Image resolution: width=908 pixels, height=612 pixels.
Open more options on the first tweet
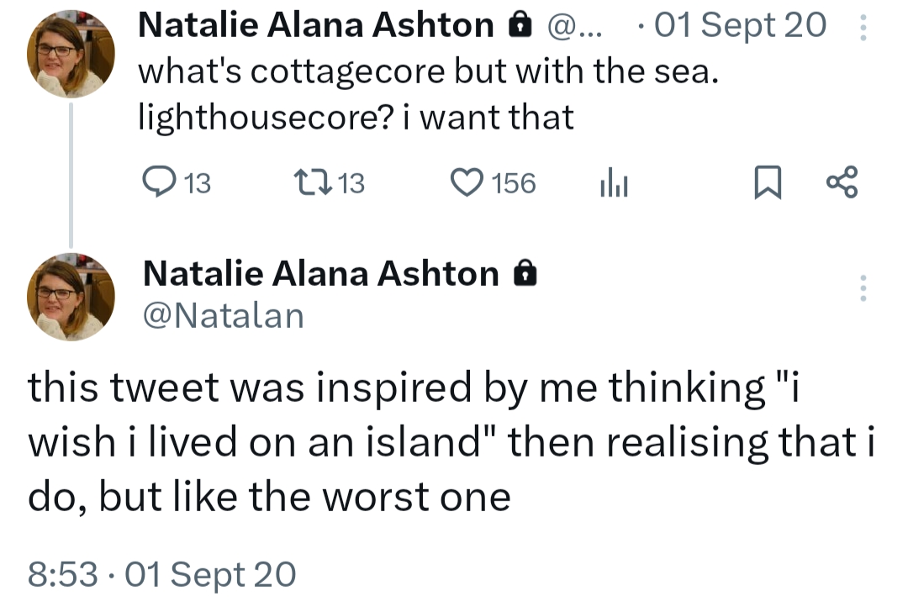(861, 29)
